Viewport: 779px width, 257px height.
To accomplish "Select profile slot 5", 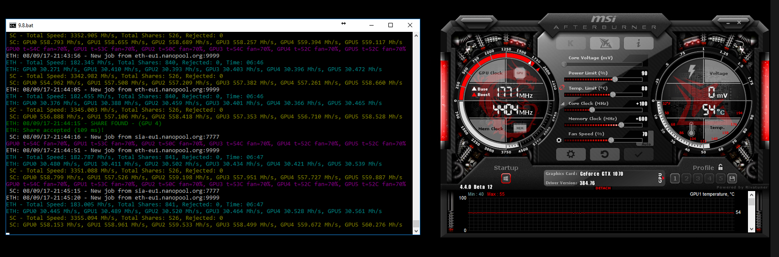I will click(721, 179).
